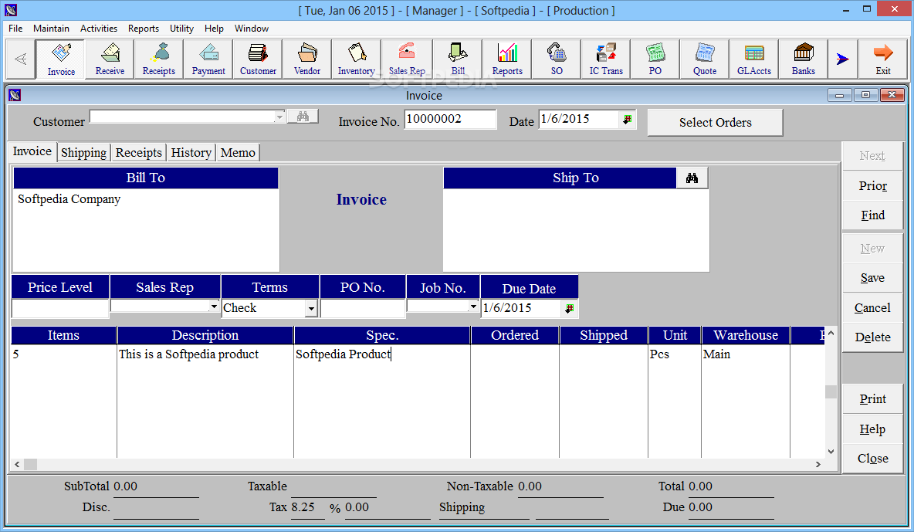Open the Receive toolbar icon
Screen dimensions: 914x532
(x=110, y=59)
